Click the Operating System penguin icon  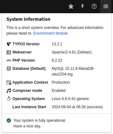9,99
